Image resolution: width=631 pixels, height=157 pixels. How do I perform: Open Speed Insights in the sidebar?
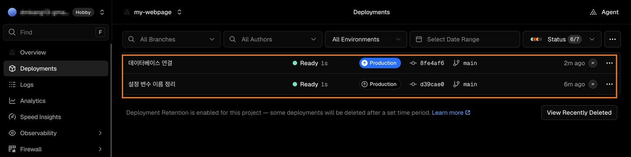pyautogui.click(x=56, y=117)
